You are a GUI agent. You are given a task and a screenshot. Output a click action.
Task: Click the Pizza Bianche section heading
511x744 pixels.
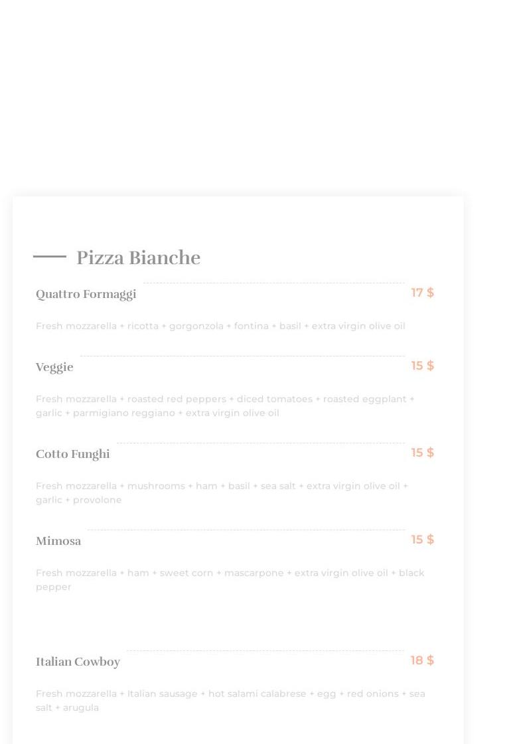click(x=138, y=258)
